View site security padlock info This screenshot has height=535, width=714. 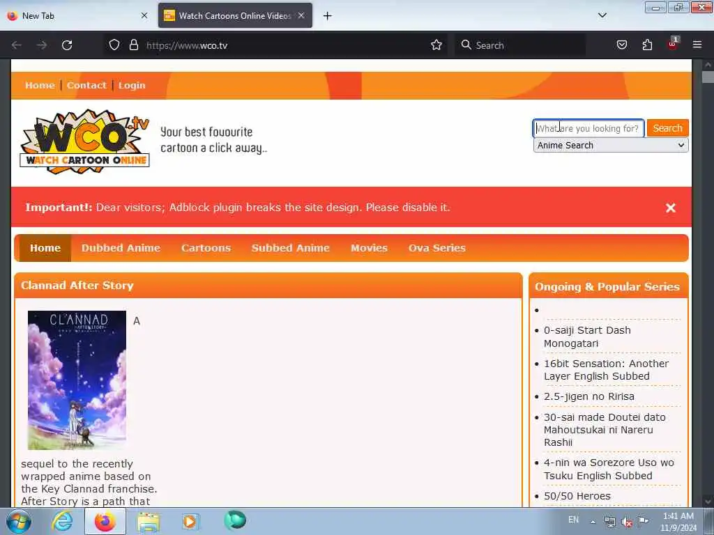pyautogui.click(x=133, y=45)
